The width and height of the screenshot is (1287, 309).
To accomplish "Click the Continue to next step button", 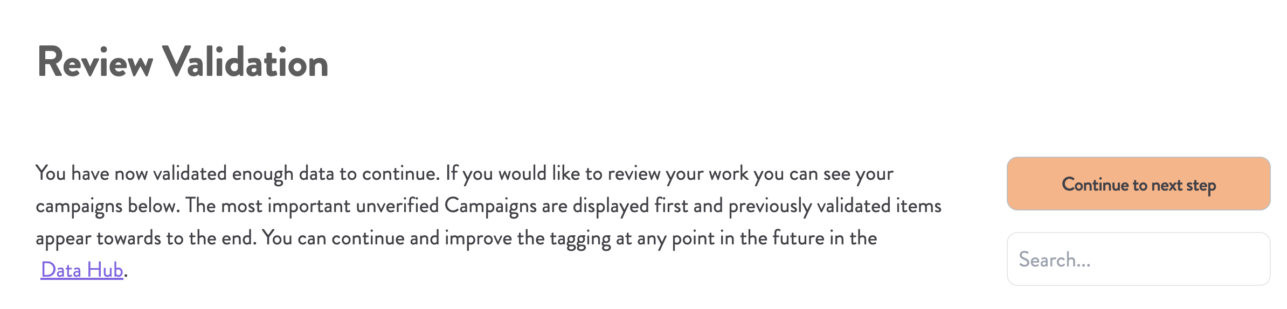I will pos(1138,184).
